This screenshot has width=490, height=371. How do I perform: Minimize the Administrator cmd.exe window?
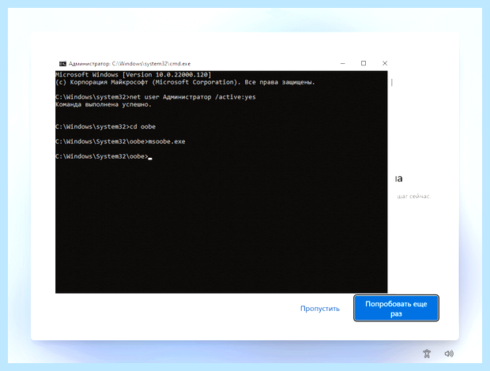point(343,63)
